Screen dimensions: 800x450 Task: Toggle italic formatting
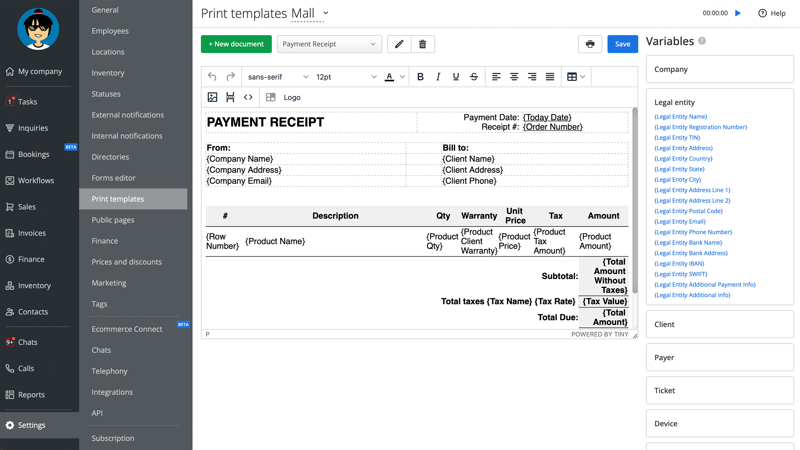coord(438,77)
